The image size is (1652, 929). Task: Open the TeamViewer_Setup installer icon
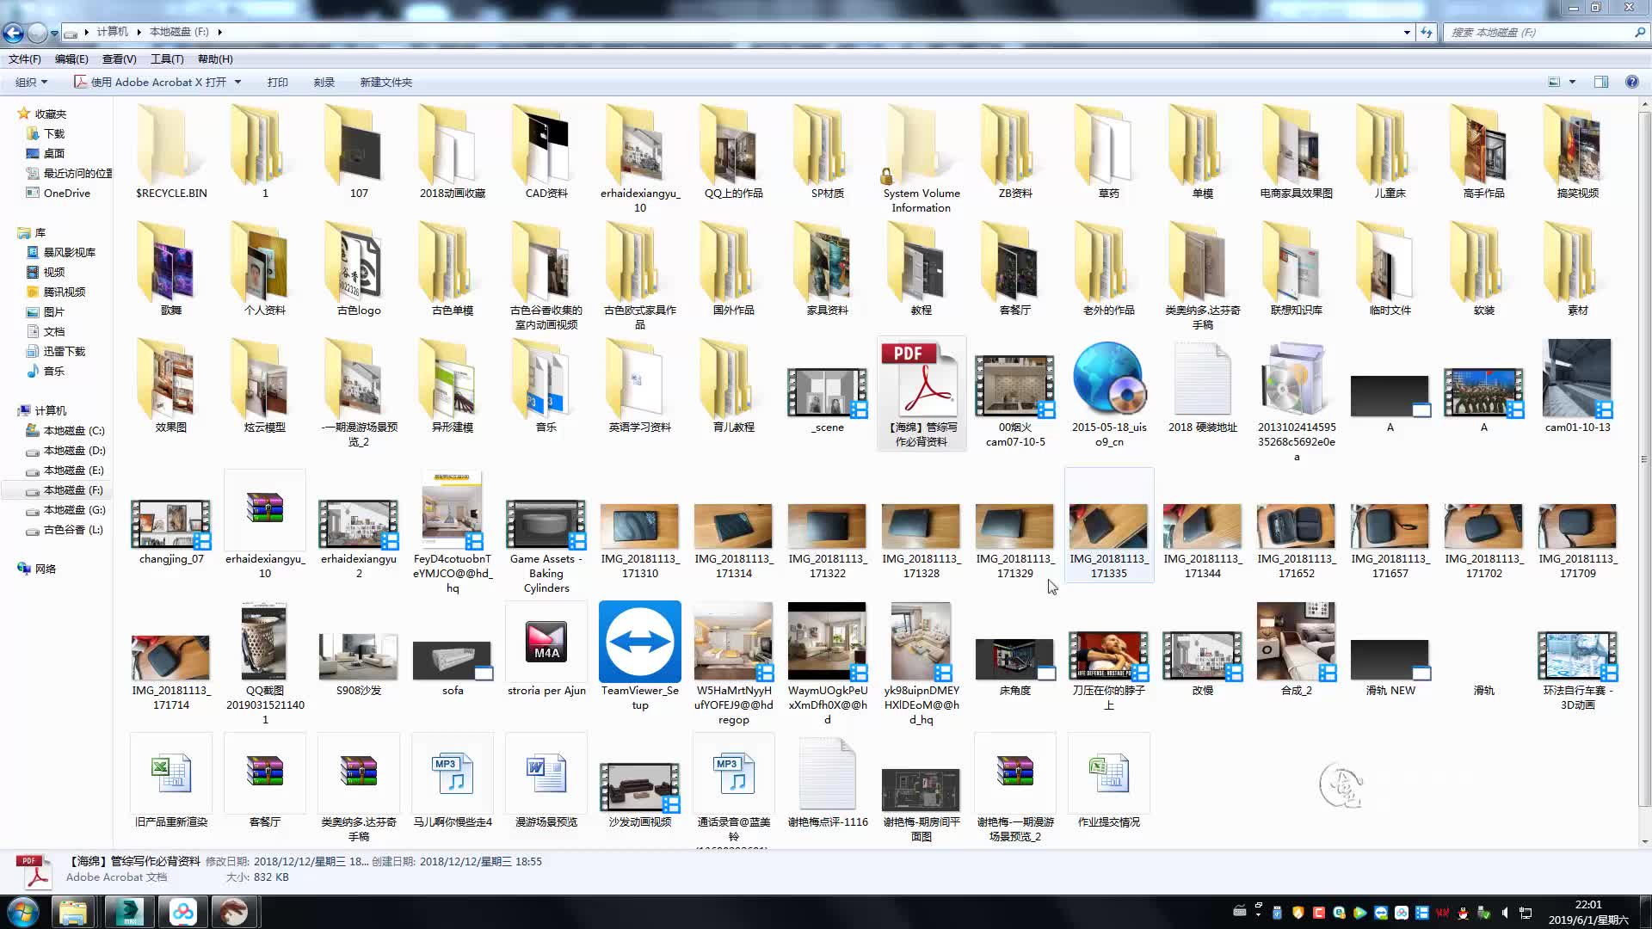(x=639, y=642)
